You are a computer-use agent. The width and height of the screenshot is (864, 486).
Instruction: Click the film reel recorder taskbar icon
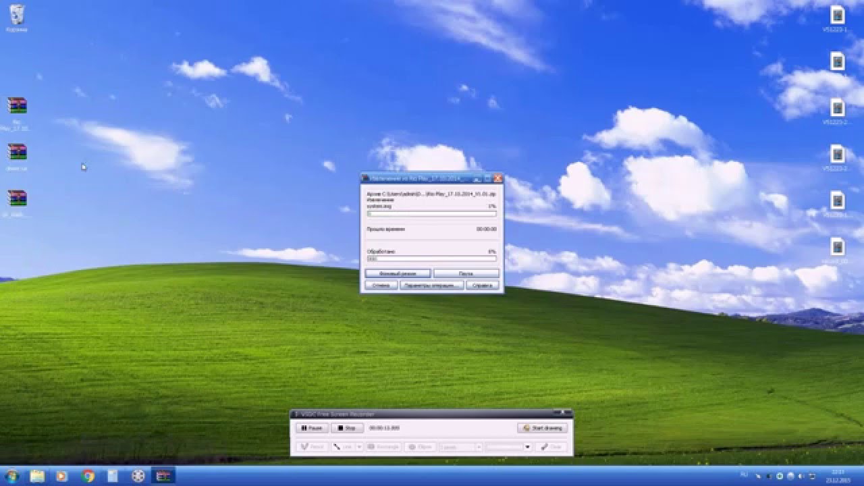click(x=138, y=476)
